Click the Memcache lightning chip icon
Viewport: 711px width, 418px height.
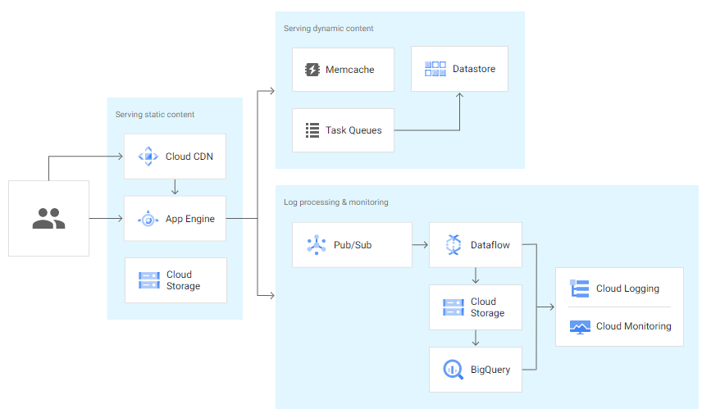tap(312, 70)
